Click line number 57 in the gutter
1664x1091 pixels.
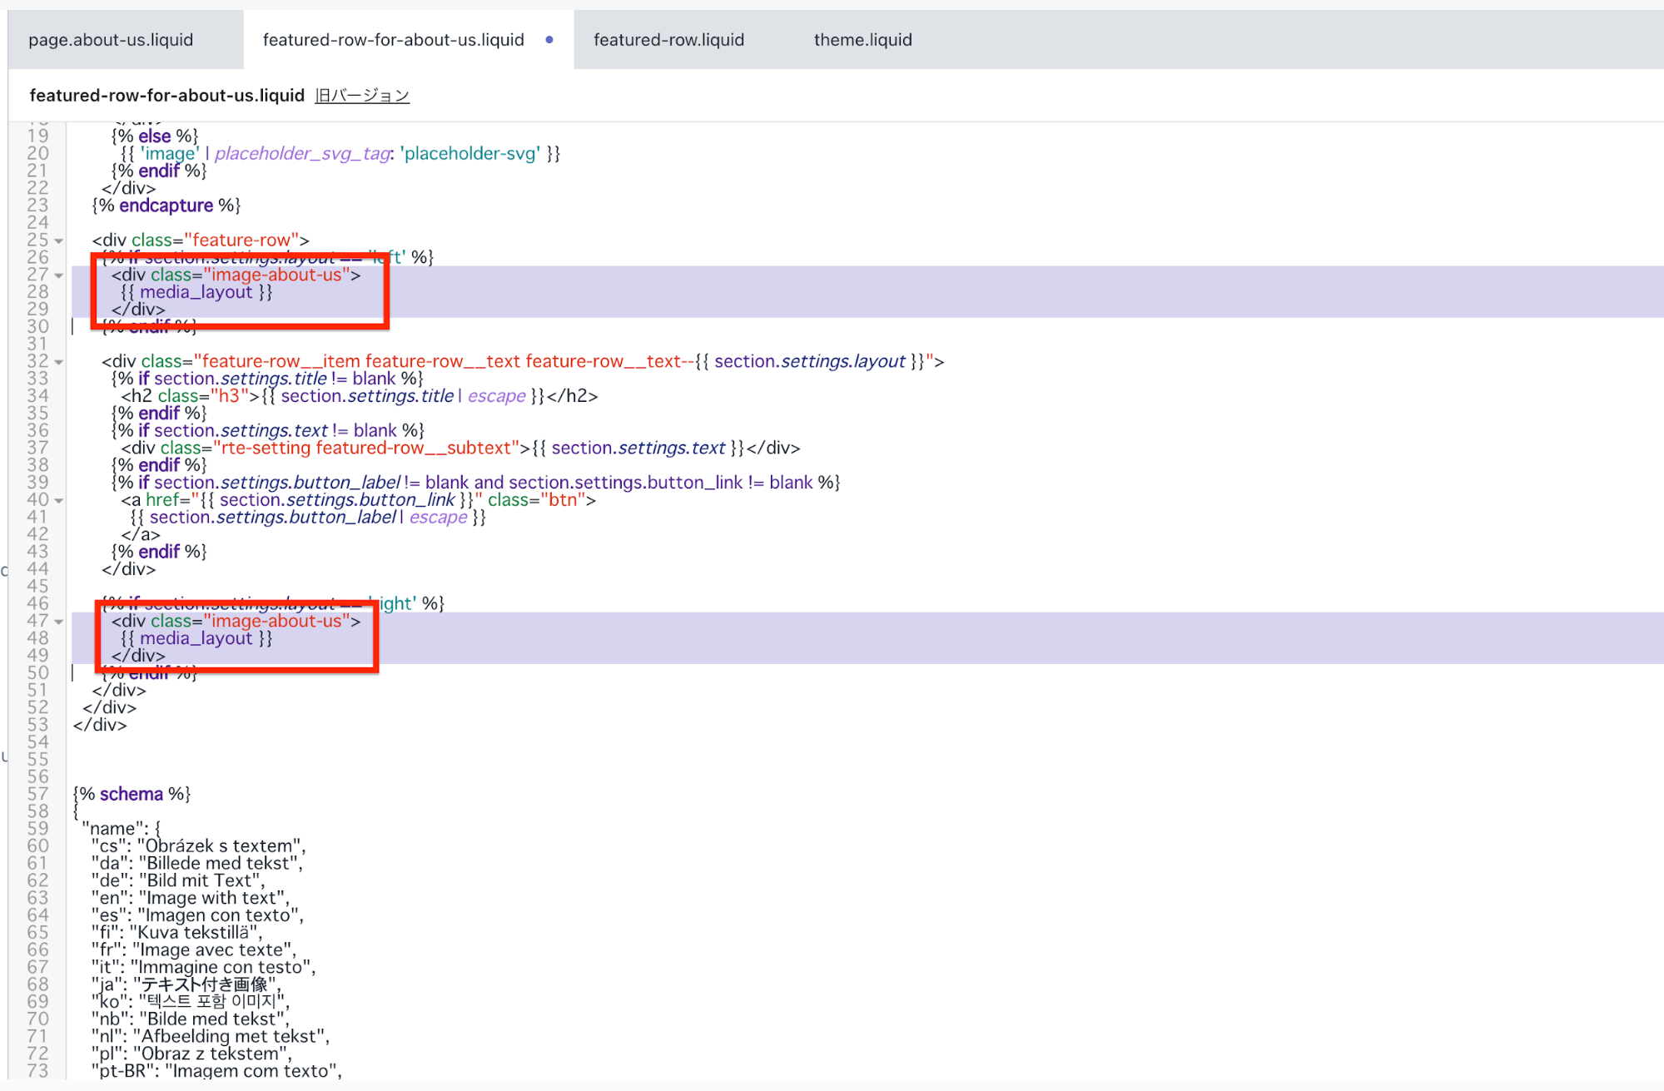pyautogui.click(x=37, y=794)
